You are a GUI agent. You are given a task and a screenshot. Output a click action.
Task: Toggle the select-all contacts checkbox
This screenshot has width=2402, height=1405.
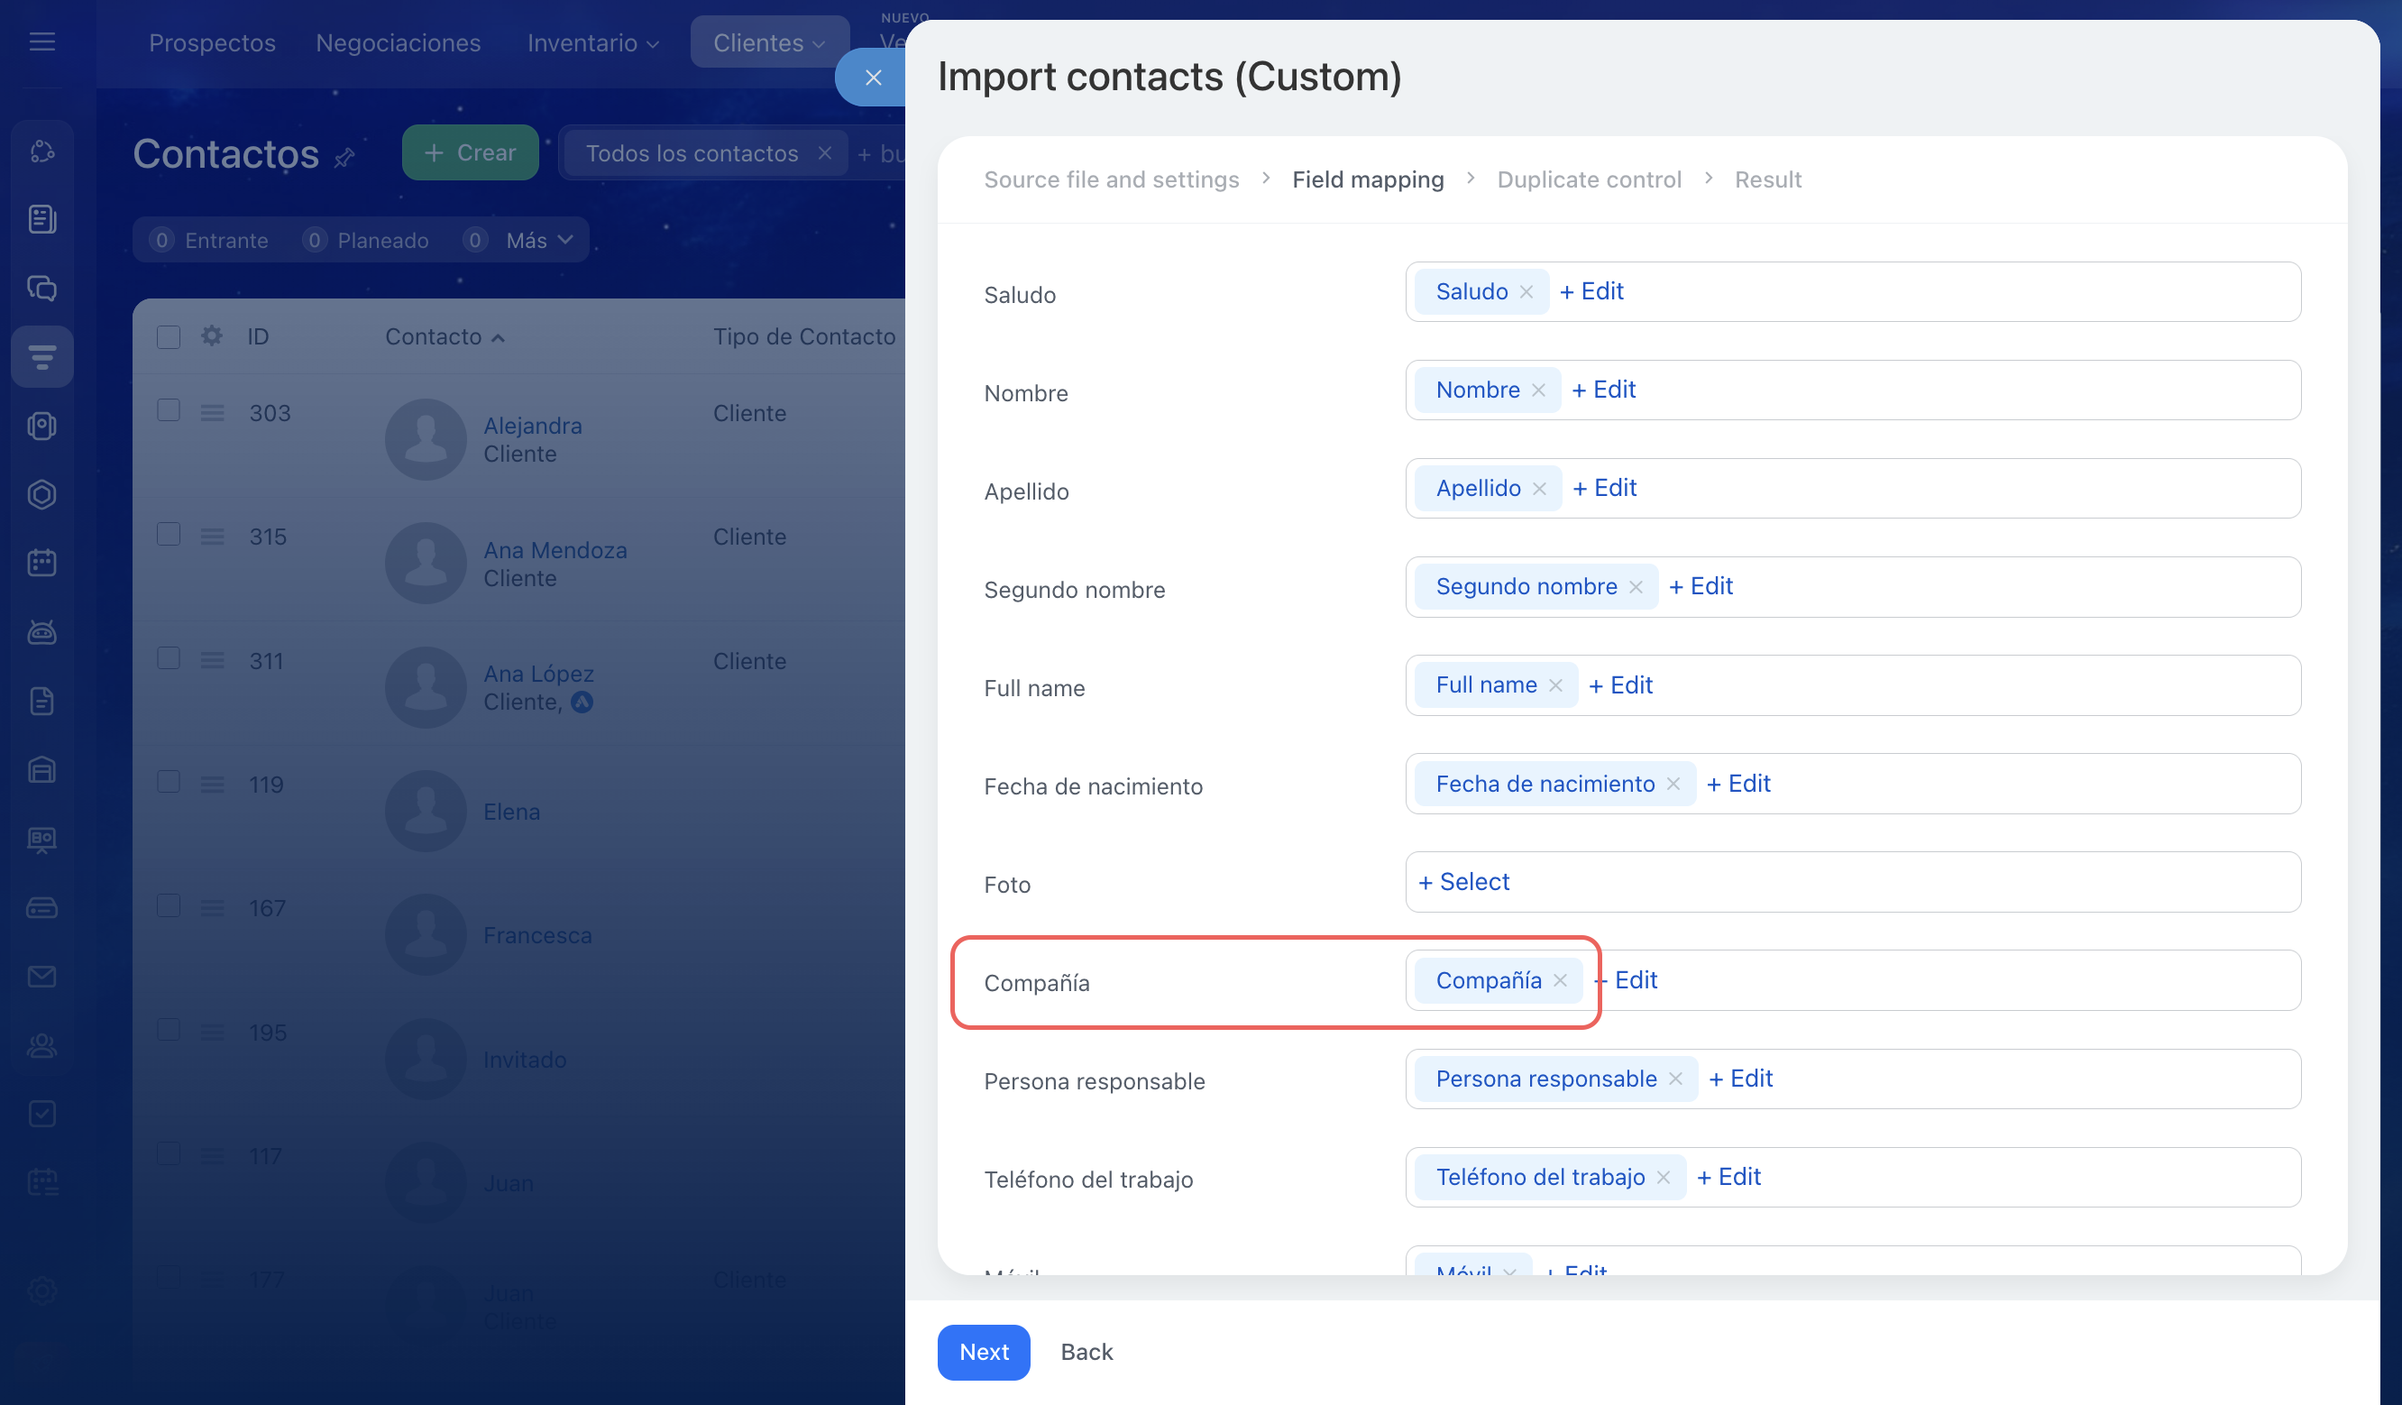[x=169, y=336]
